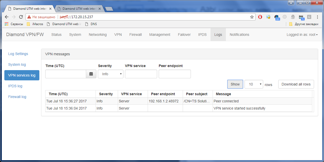This screenshot has width=324, height=162.
Task: Click the power button extension icon
Action: (284, 17)
